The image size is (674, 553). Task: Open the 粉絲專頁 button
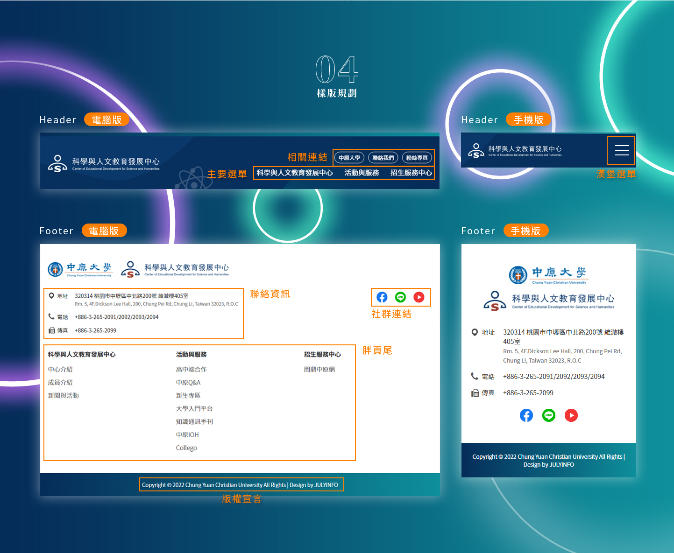pyautogui.click(x=417, y=158)
